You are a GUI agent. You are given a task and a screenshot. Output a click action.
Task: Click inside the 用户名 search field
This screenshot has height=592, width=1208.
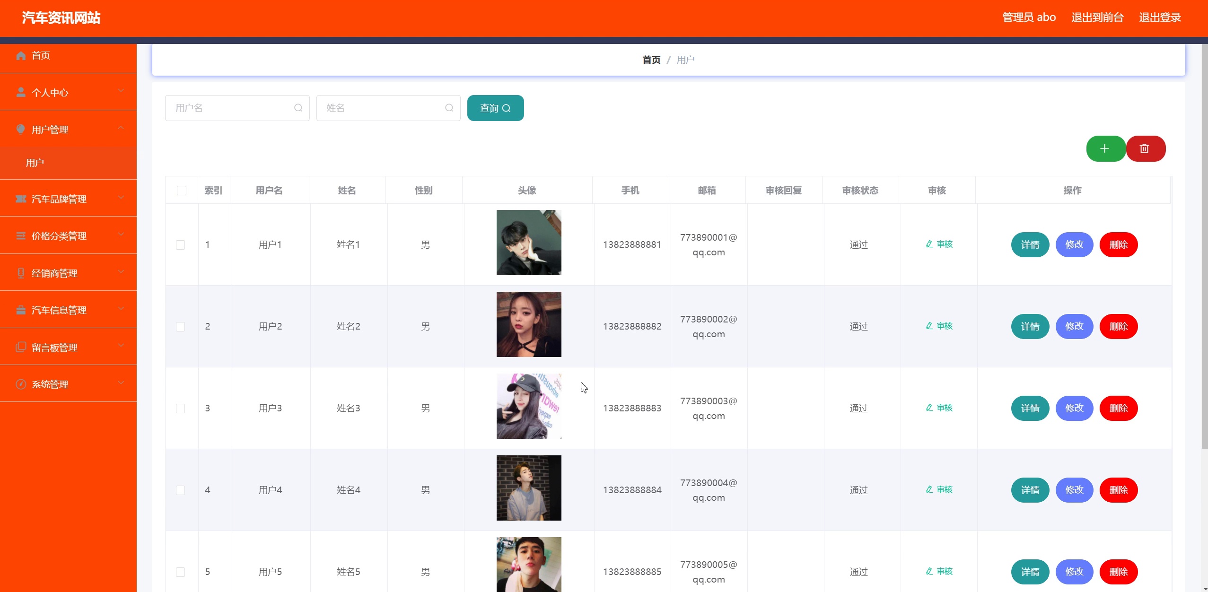237,108
